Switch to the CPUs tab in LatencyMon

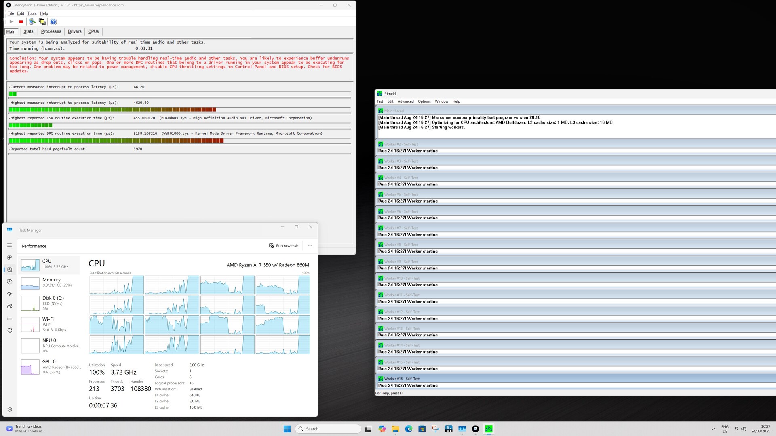click(x=93, y=31)
